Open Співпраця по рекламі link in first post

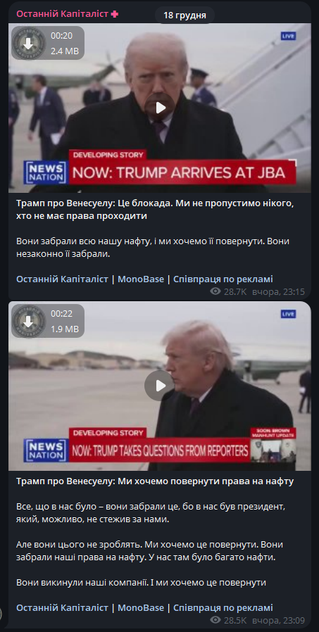click(223, 279)
